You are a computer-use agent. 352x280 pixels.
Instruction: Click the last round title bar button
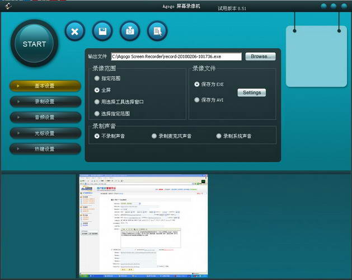[344, 6]
